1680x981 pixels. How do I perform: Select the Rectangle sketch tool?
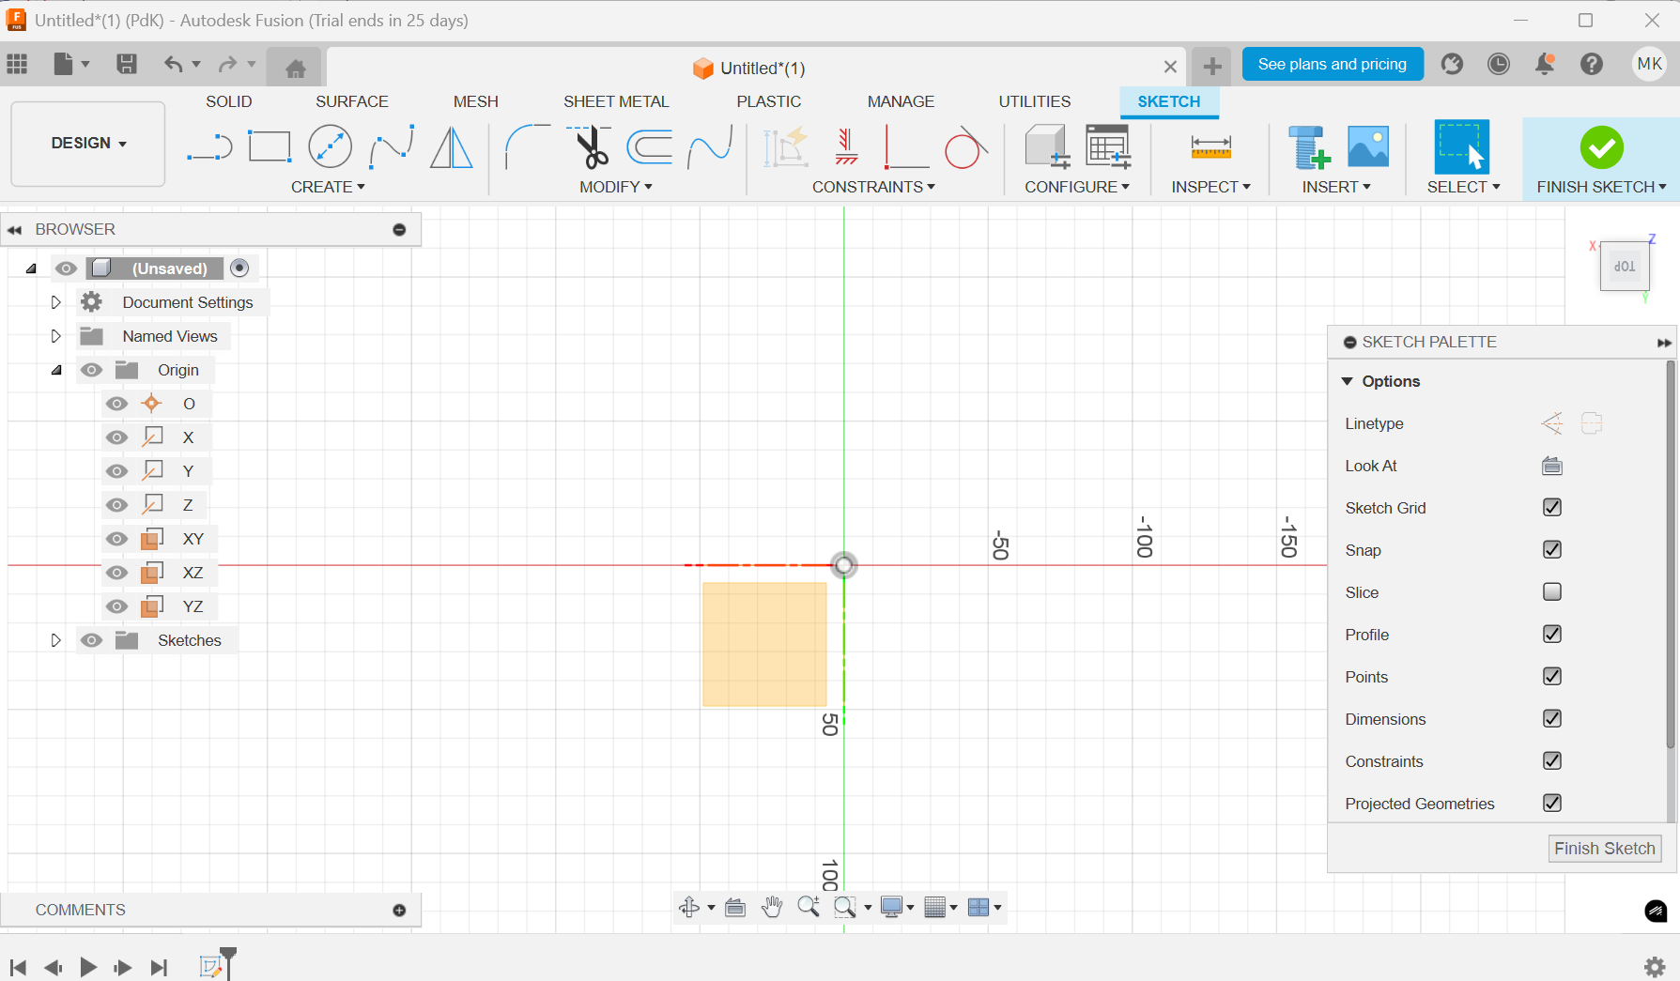click(x=270, y=147)
